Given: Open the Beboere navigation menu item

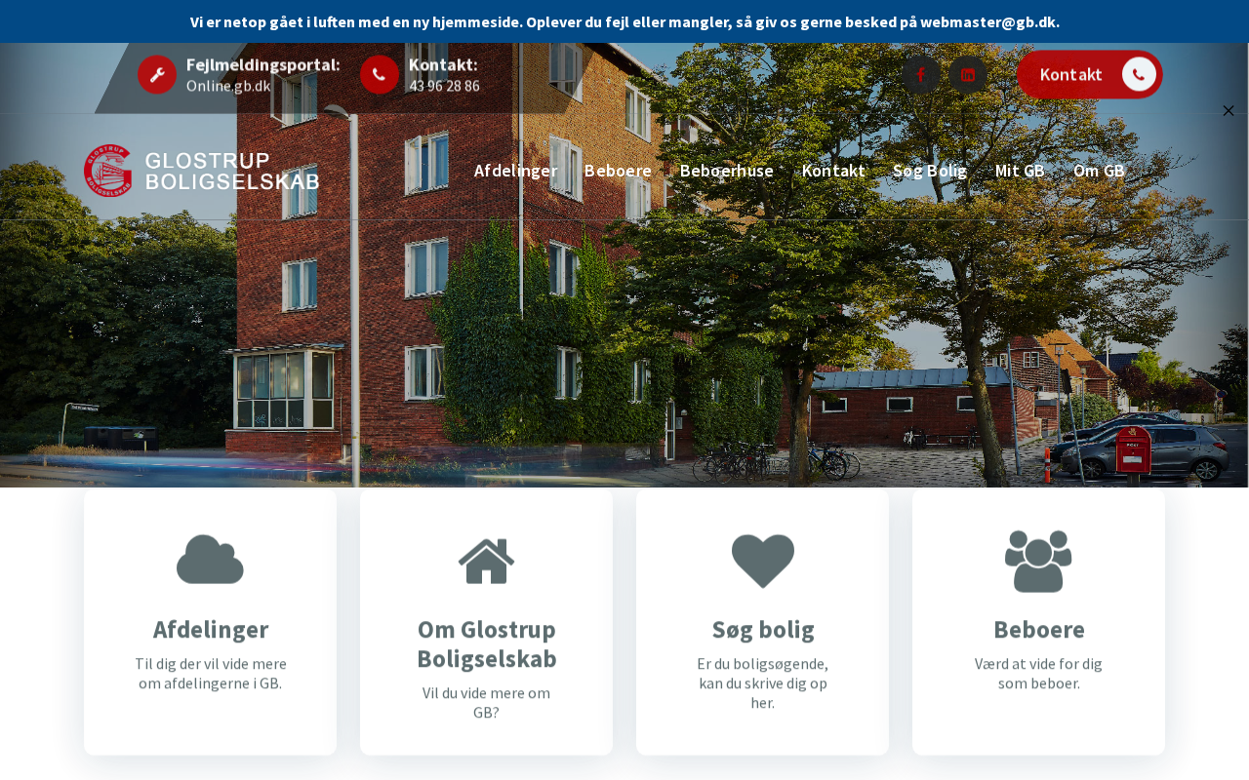Looking at the screenshot, I should tap(618, 171).
